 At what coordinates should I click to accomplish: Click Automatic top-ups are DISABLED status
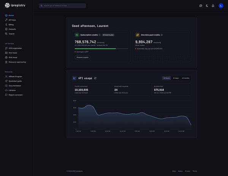tap(149, 49)
